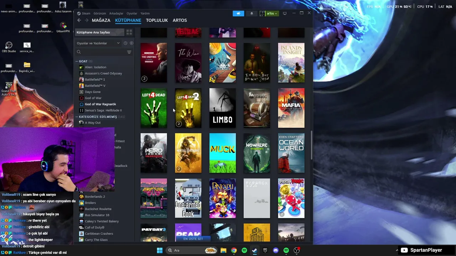
Task: Click Kütüphane Ana Sayfası button
Action: pos(100,32)
